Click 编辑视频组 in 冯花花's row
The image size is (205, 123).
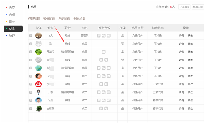pos(67,52)
